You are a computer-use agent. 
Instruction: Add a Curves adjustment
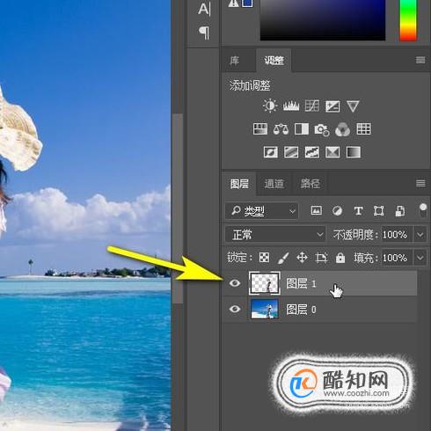(x=312, y=106)
